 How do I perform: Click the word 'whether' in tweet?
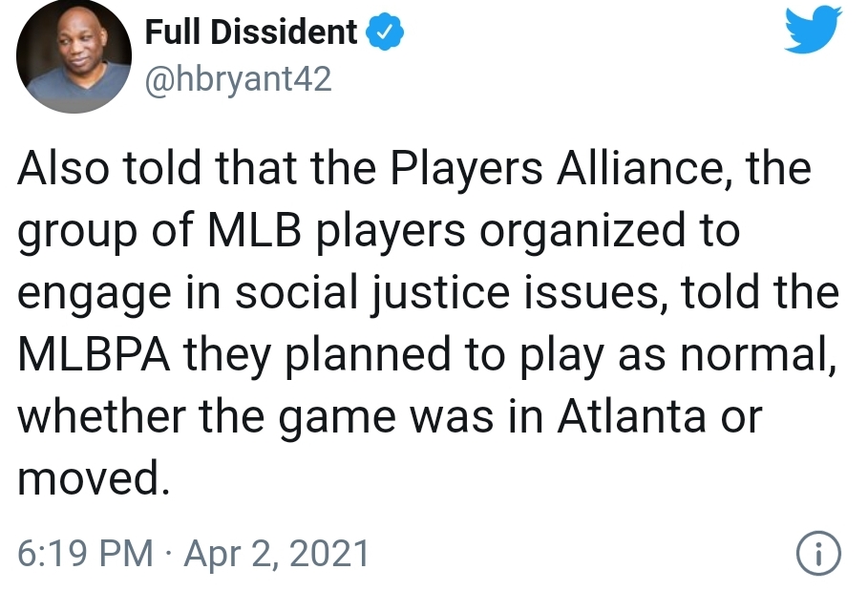click(x=102, y=416)
